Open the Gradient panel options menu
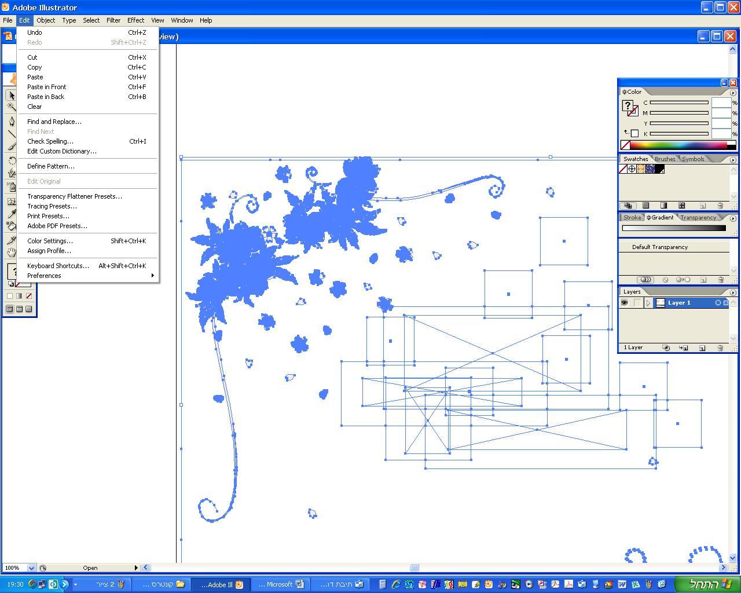Screen dimensions: 741x593 pos(733,218)
